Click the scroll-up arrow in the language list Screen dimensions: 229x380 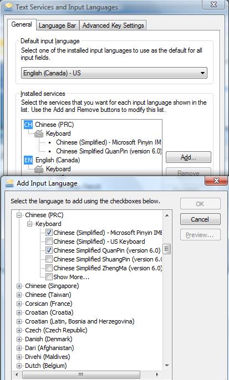click(x=167, y=215)
